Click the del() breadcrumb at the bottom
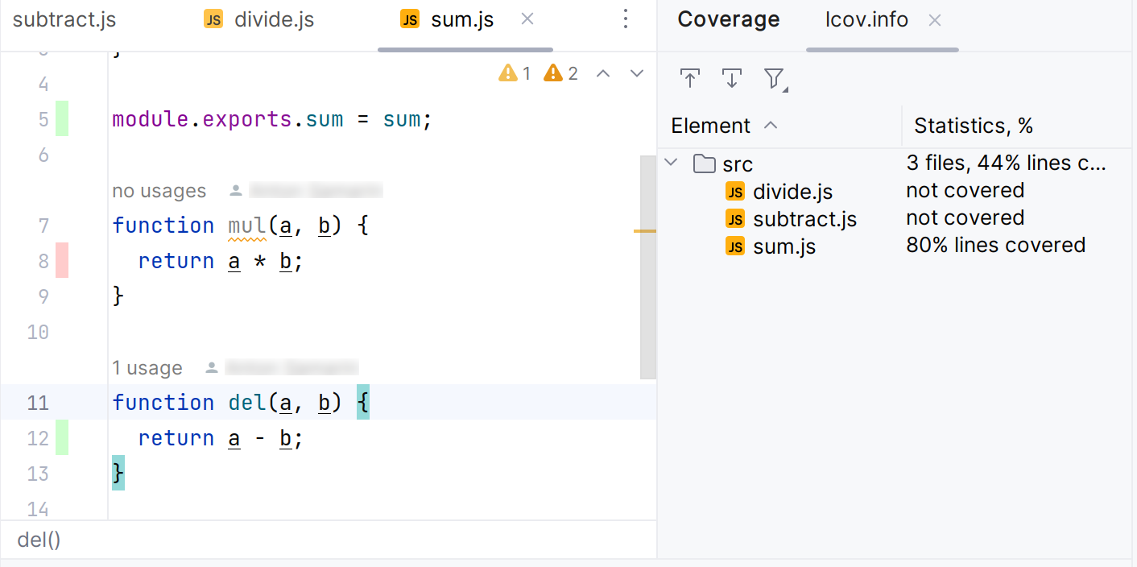 [38, 540]
